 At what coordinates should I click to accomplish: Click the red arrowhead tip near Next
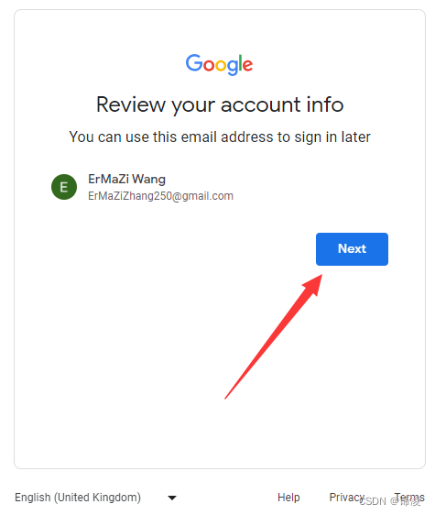[x=315, y=282]
